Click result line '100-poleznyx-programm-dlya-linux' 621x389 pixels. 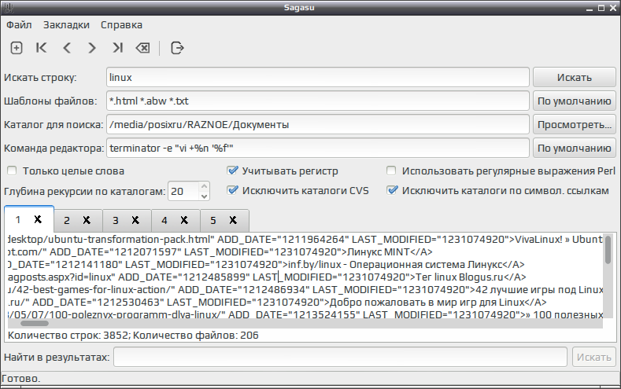(x=305, y=315)
